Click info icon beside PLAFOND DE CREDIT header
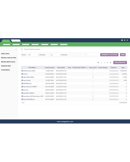This screenshot has width=130, height=162. pos(87,68)
